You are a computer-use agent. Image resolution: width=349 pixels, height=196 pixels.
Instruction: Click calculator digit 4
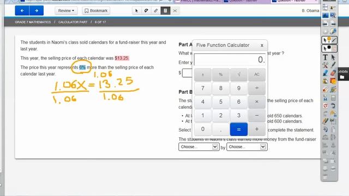[x=202, y=102]
